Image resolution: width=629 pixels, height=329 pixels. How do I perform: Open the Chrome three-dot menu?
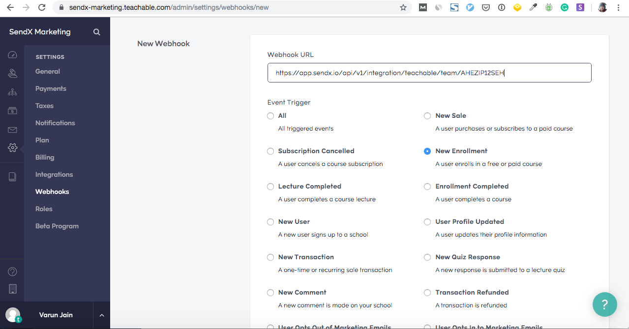pos(619,7)
